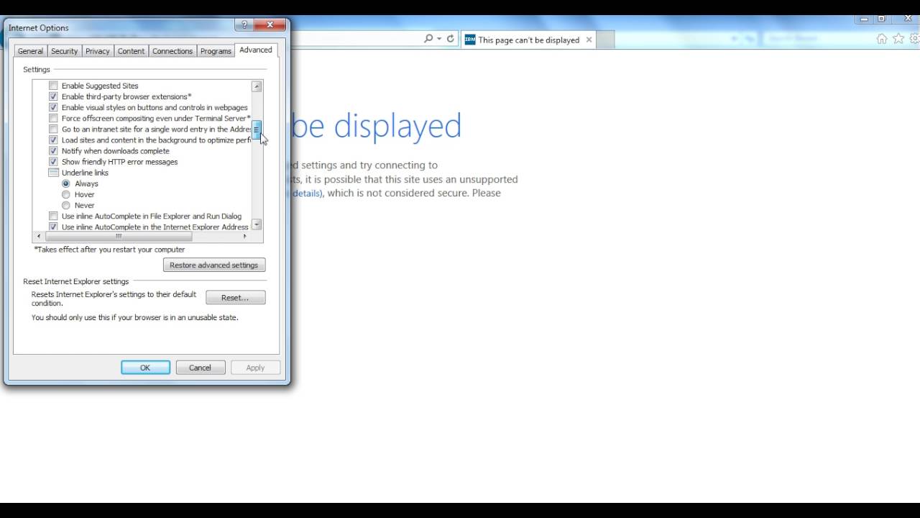Click the settings list scroll down arrow
Image resolution: width=920 pixels, height=518 pixels.
tap(257, 224)
